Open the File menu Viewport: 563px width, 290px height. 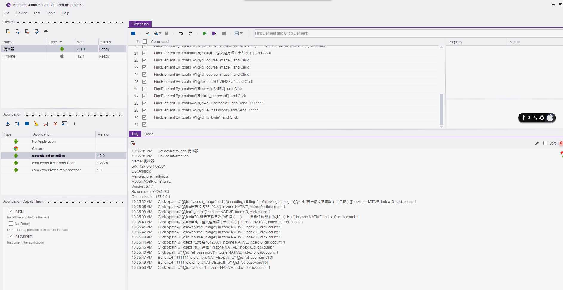[x=7, y=13]
